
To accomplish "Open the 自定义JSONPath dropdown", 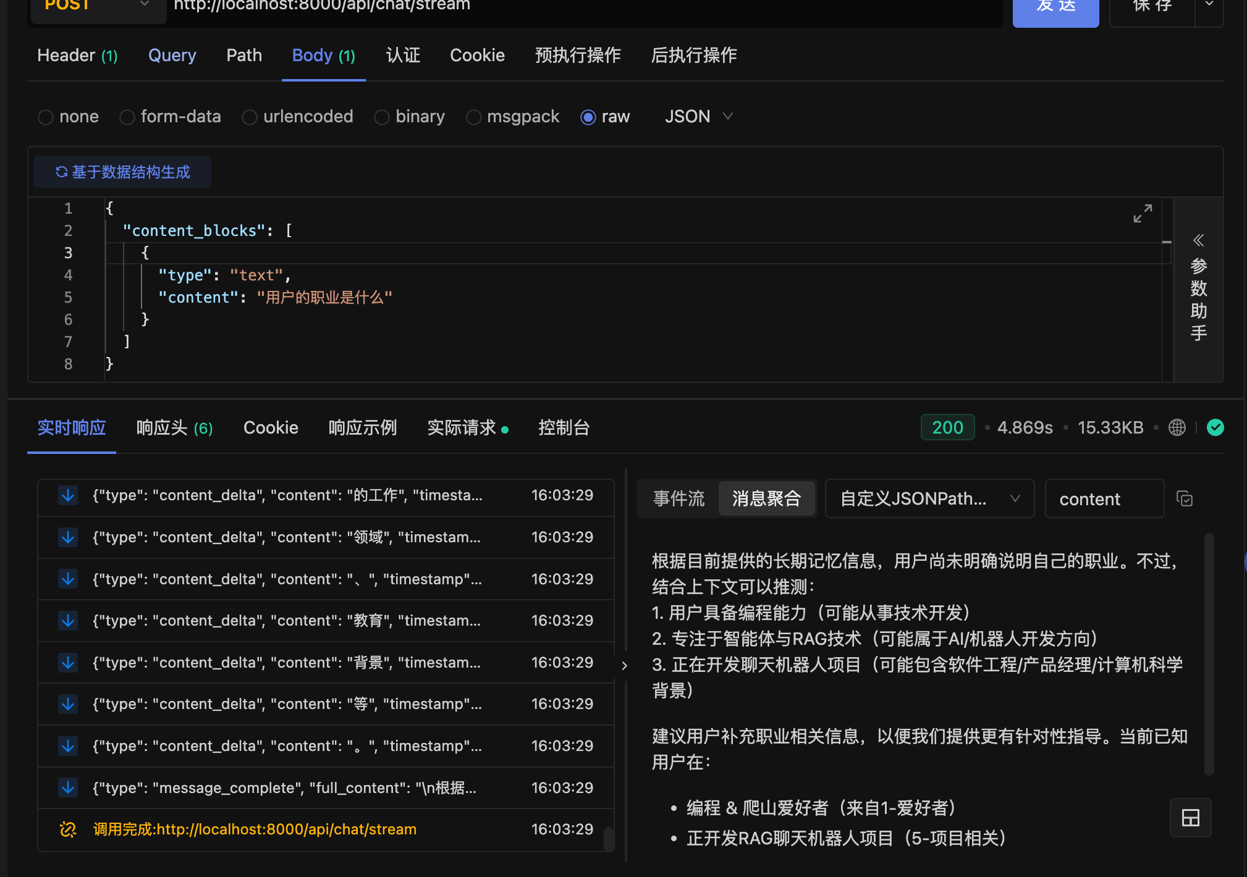I will (x=929, y=498).
